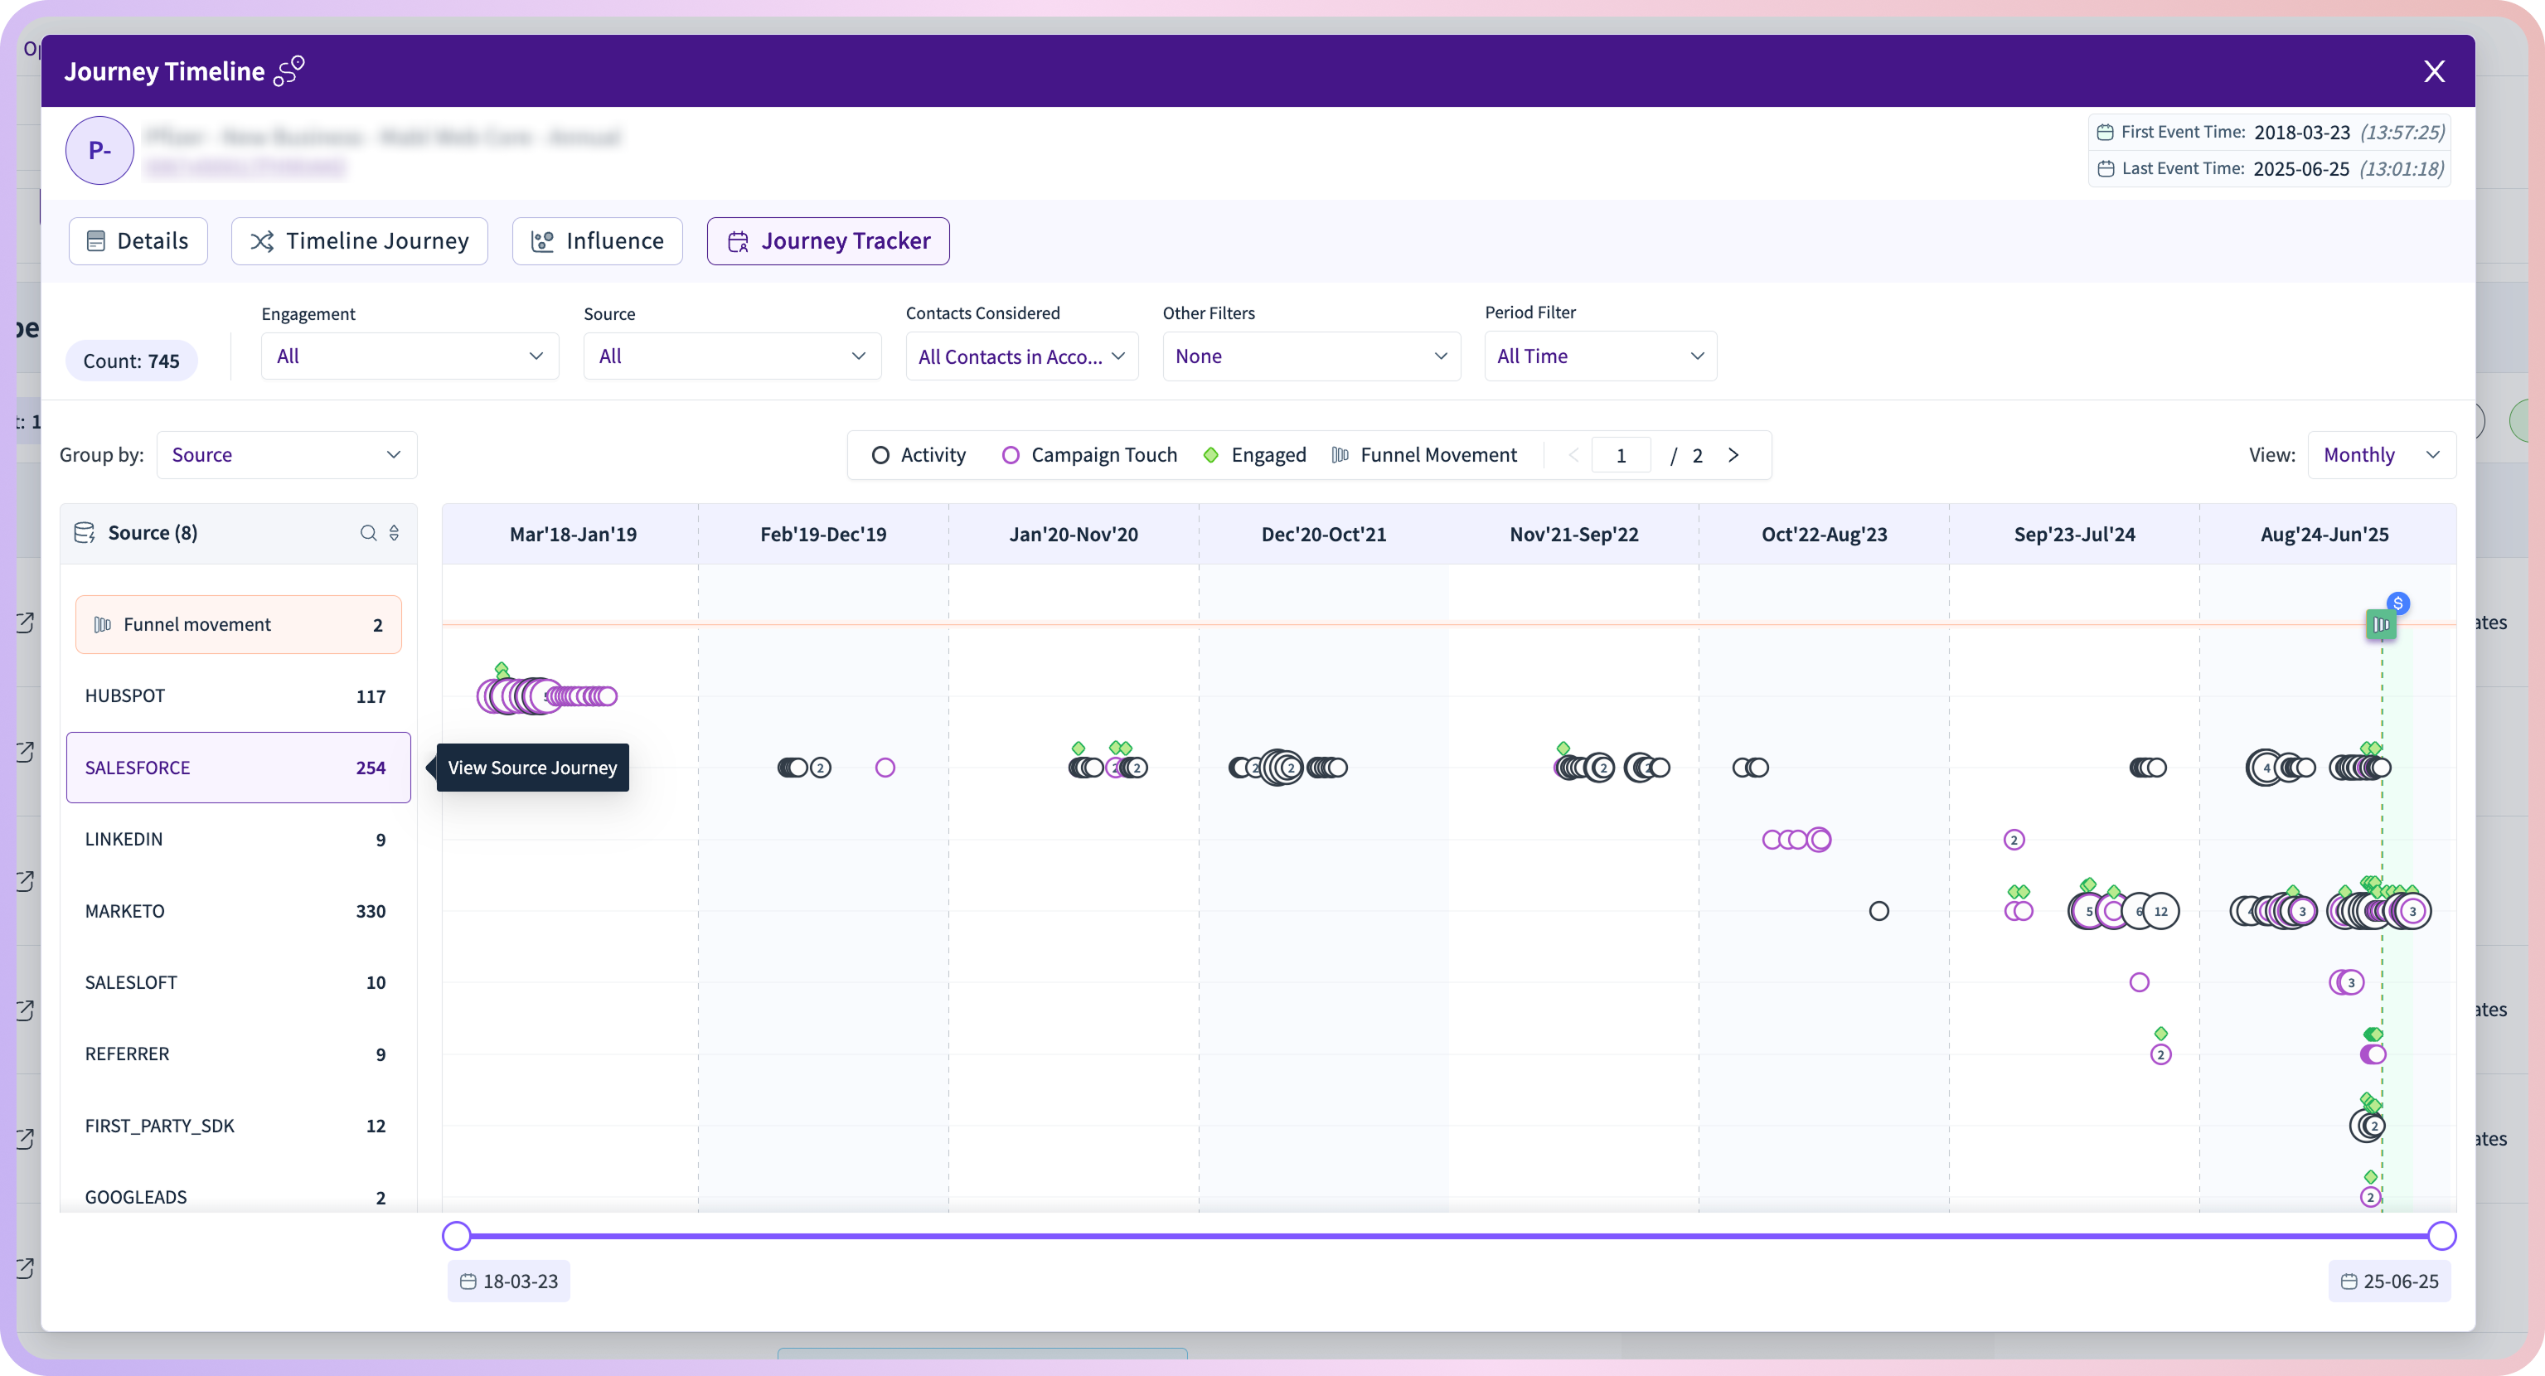
Task: Open the Other Filters dropdown
Action: pyautogui.click(x=1311, y=356)
